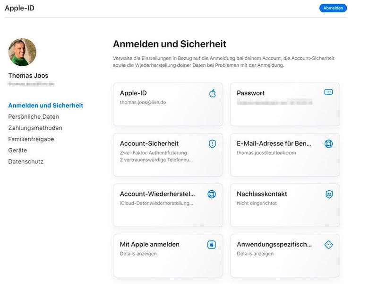Click Details anzeigen under Anwendungsspezifisch

pyautogui.click(x=255, y=254)
